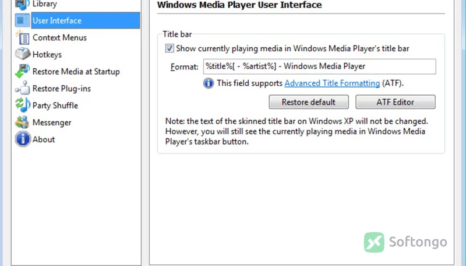Click the Party Shuffle music note icon
The width and height of the screenshot is (466, 266).
[22, 105]
